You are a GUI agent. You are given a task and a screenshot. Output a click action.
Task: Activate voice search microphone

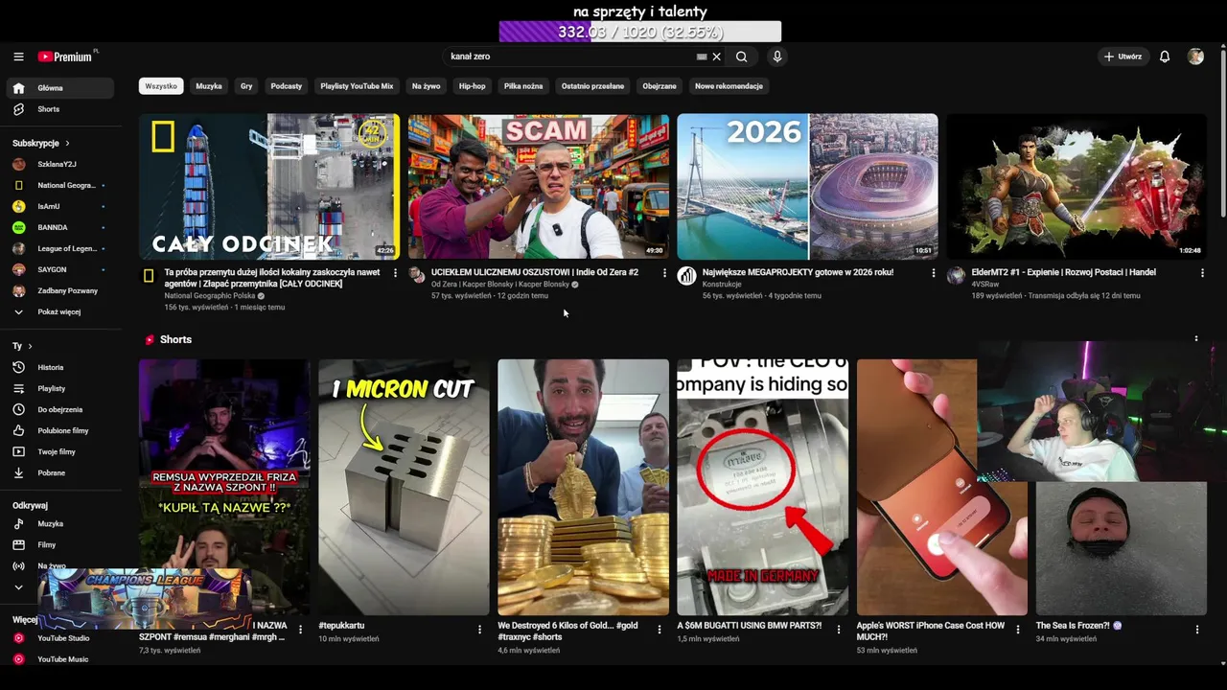point(777,57)
